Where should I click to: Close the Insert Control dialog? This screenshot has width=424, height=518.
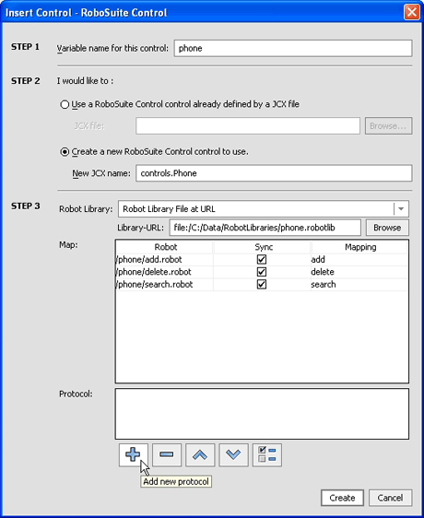(412, 12)
